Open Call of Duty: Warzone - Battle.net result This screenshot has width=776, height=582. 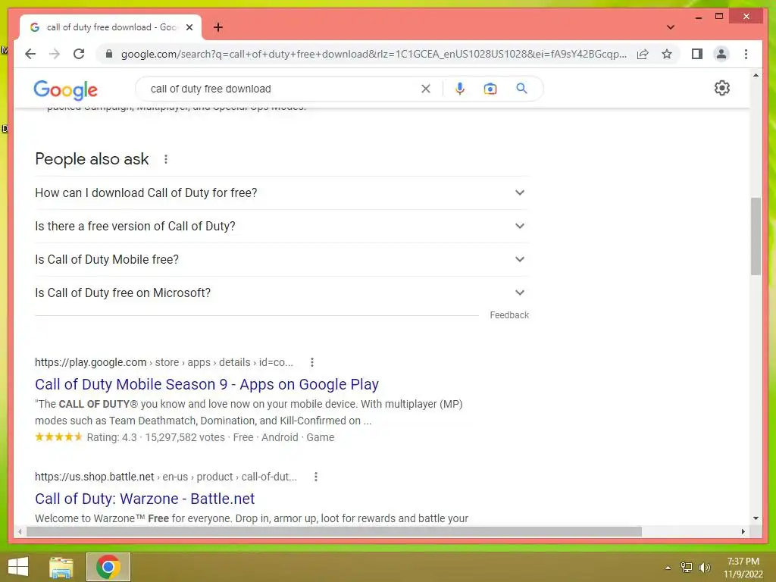pyautogui.click(x=145, y=499)
